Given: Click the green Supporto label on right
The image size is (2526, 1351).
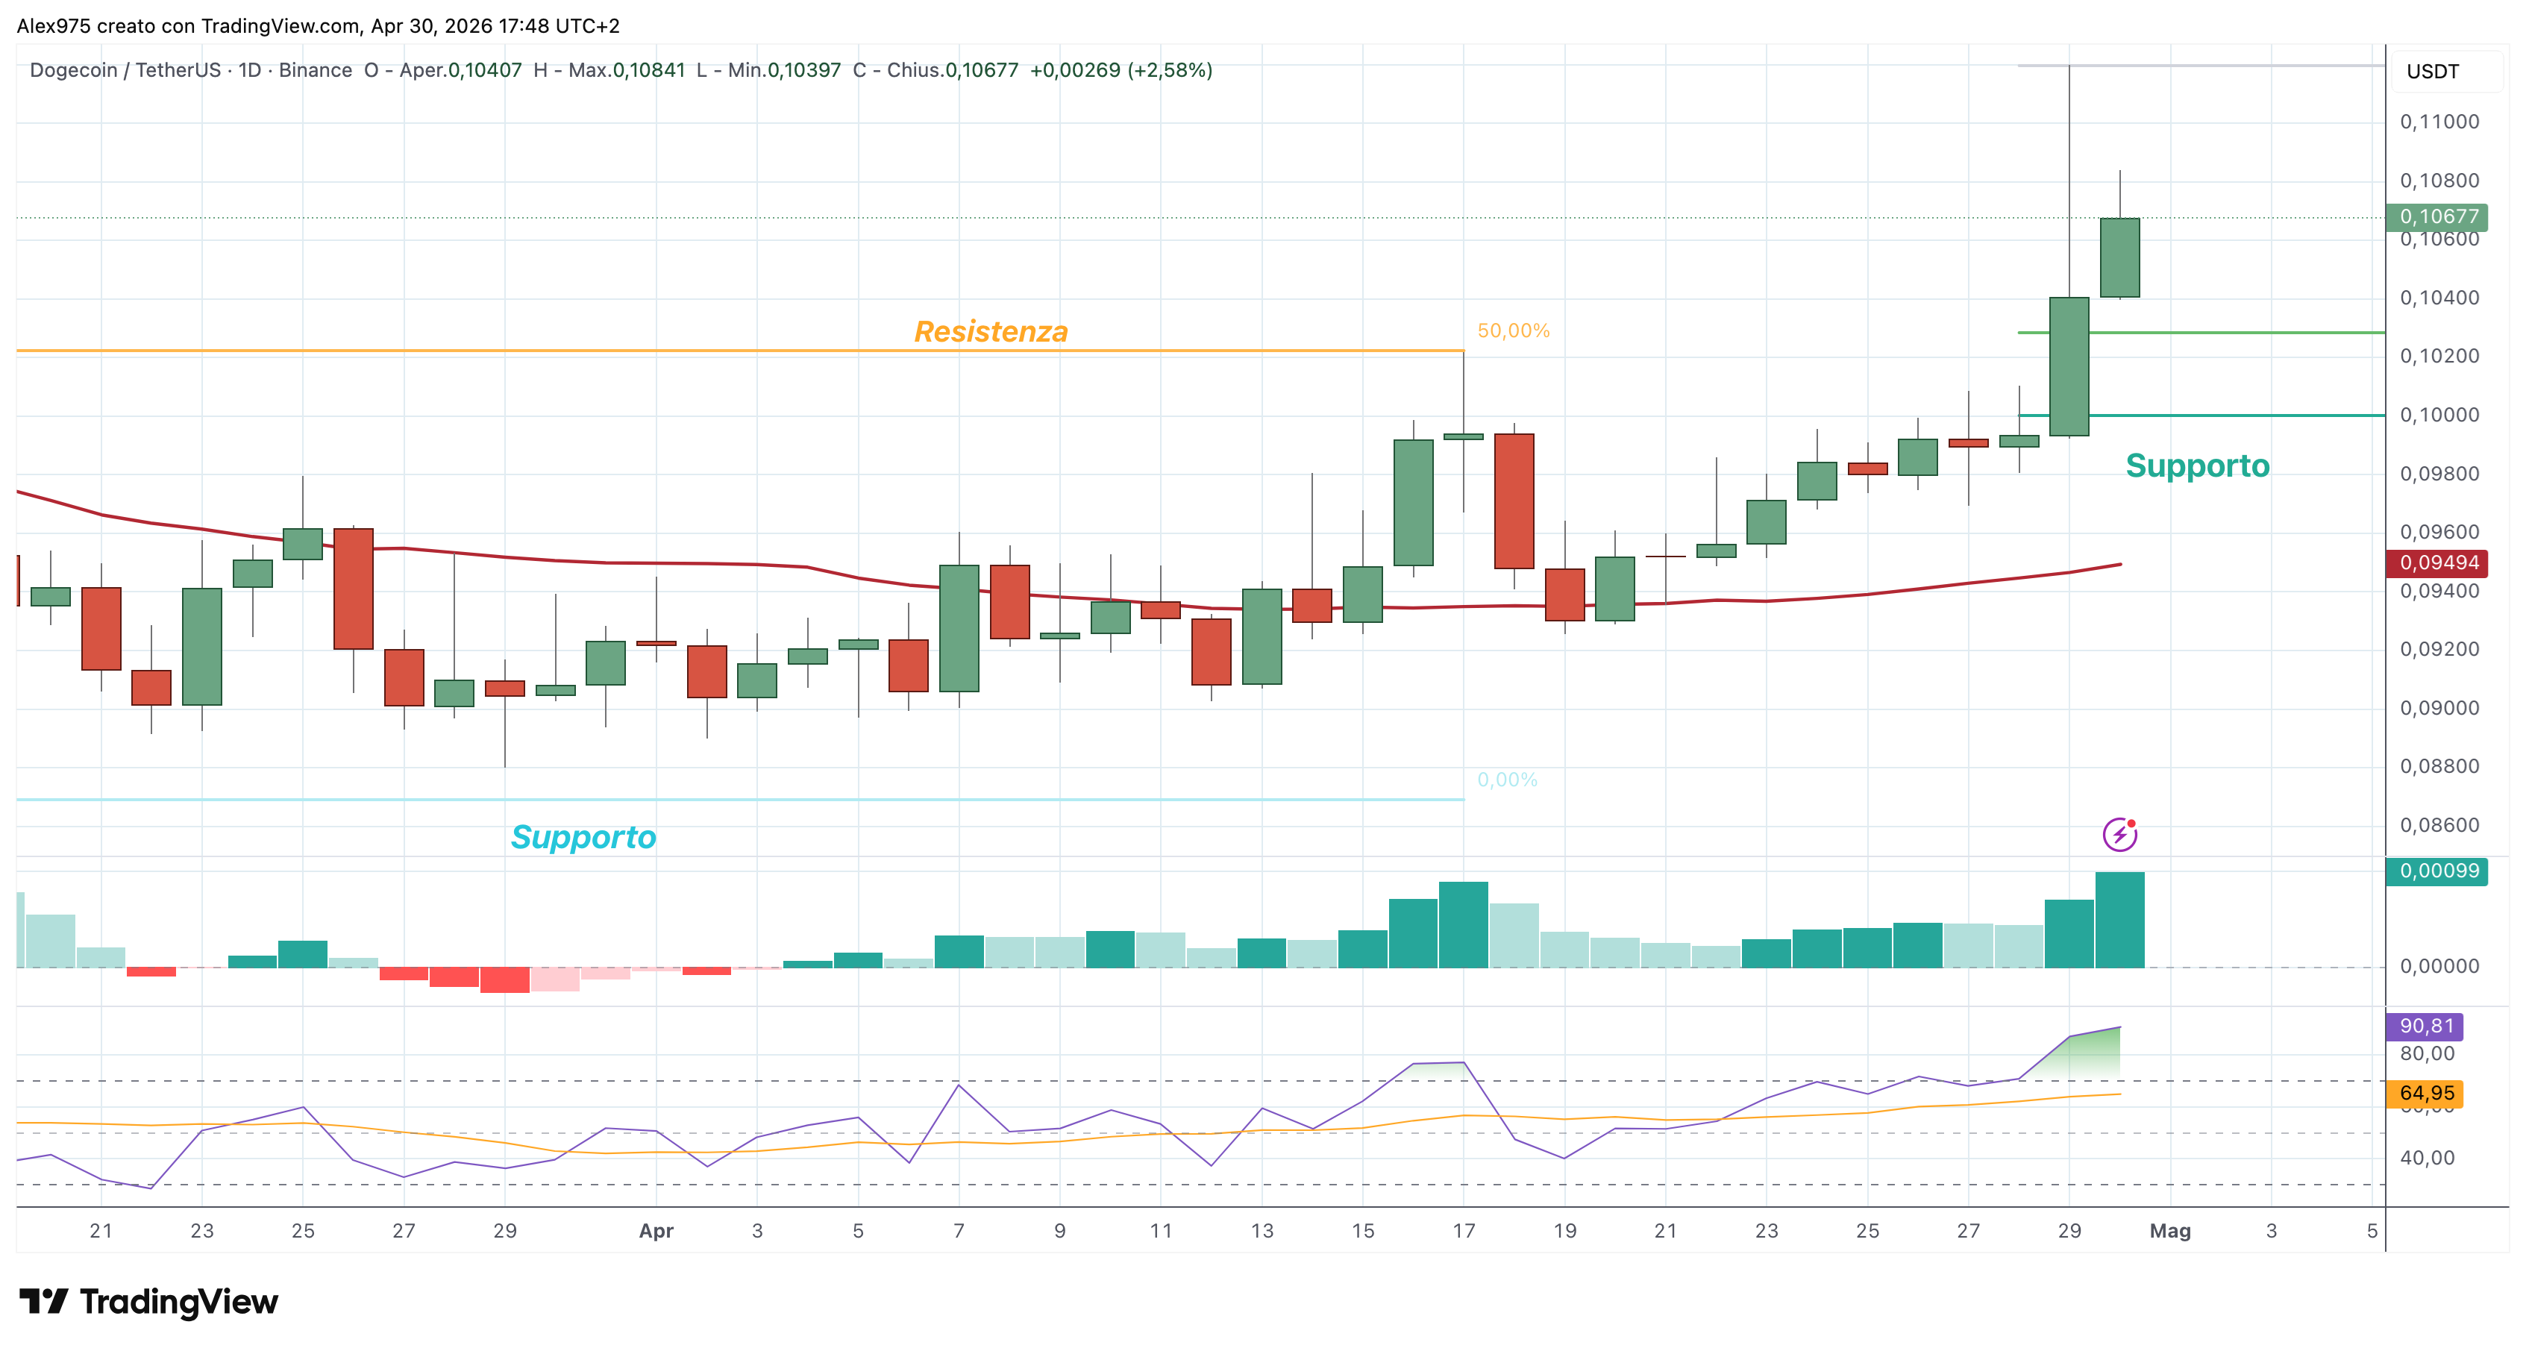Looking at the screenshot, I should [x=2198, y=466].
